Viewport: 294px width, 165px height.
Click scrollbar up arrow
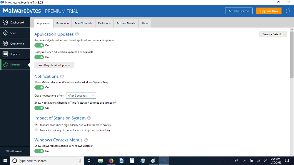pos(292,29)
